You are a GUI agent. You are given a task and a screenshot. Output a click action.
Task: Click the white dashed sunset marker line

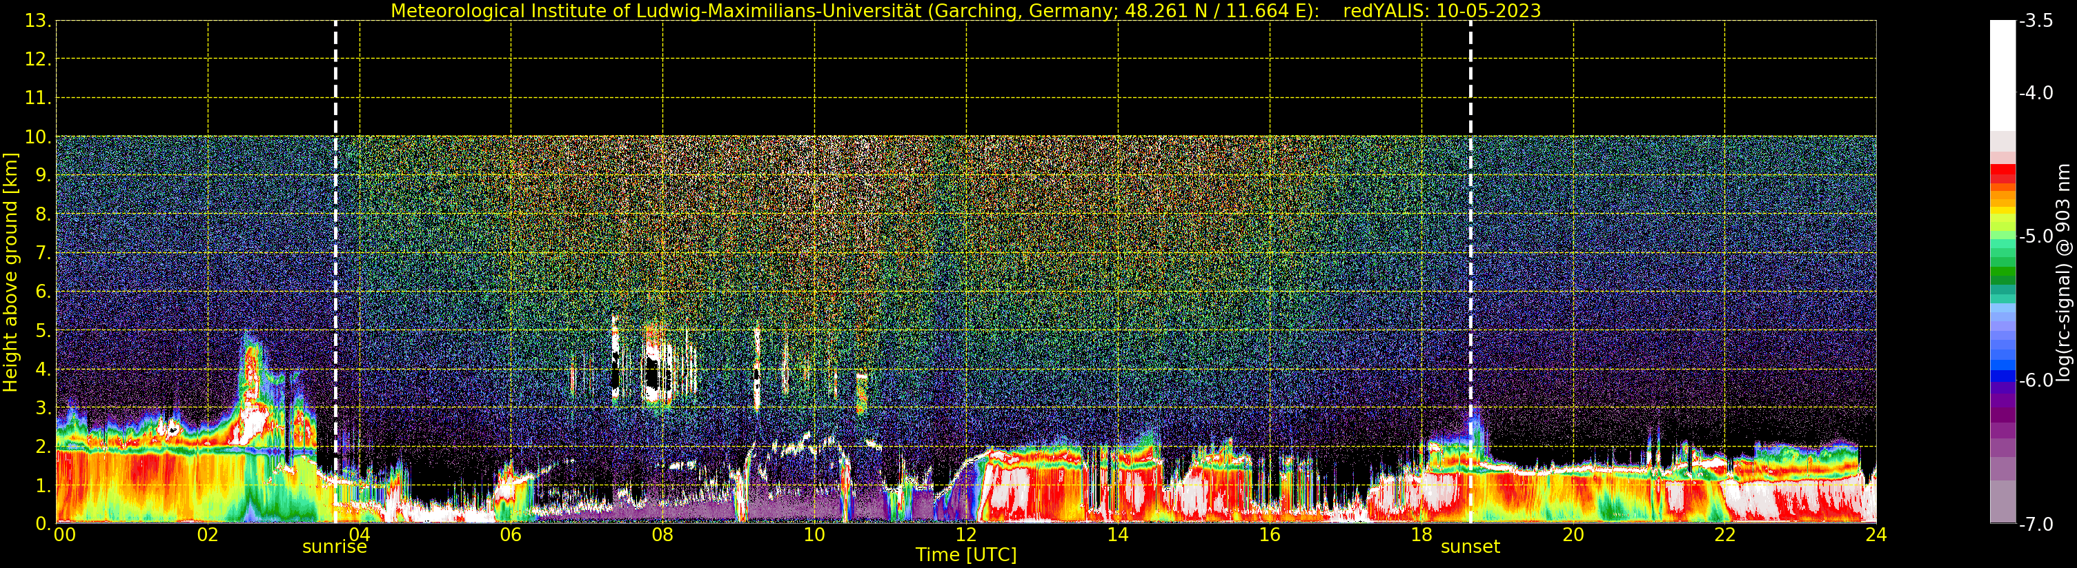click(x=1470, y=272)
